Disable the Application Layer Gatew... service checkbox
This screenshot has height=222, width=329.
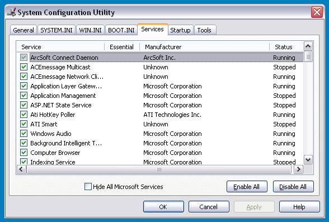click(23, 86)
